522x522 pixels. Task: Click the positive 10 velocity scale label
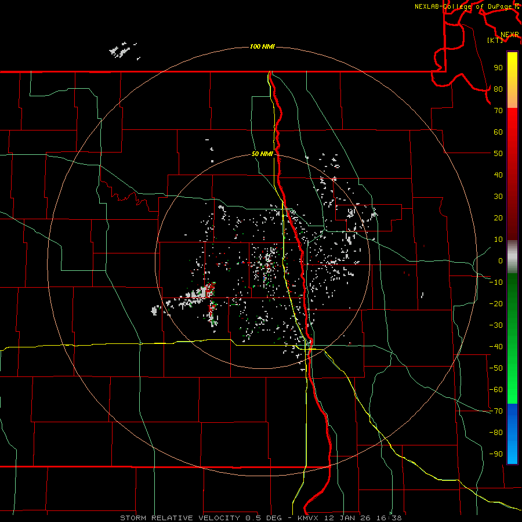tap(498, 240)
